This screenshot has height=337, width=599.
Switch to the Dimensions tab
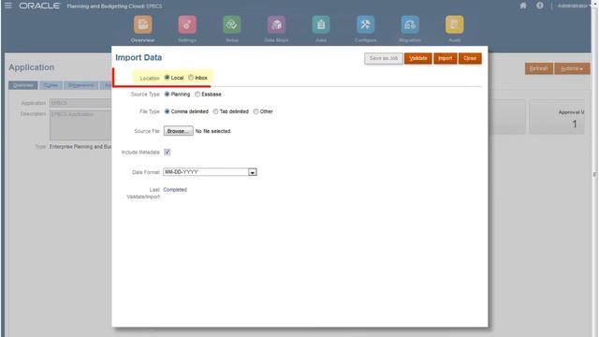(x=81, y=85)
